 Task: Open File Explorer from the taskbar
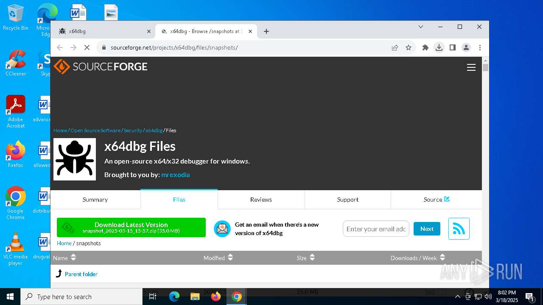point(195,297)
